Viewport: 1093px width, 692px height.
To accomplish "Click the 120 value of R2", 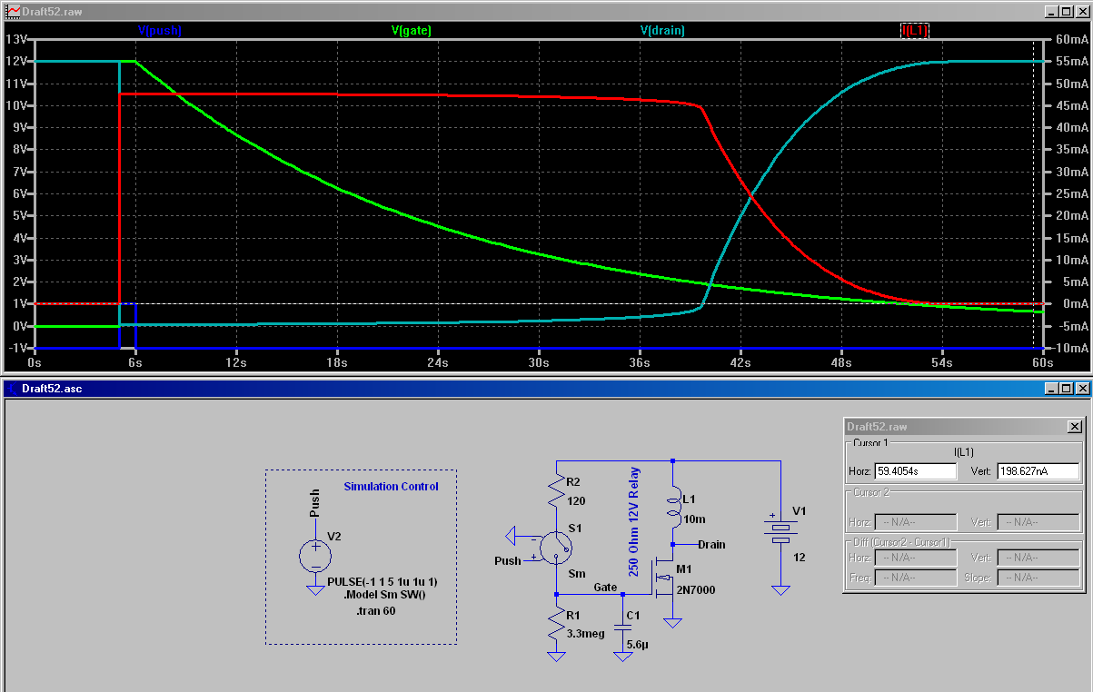I will coord(576,500).
